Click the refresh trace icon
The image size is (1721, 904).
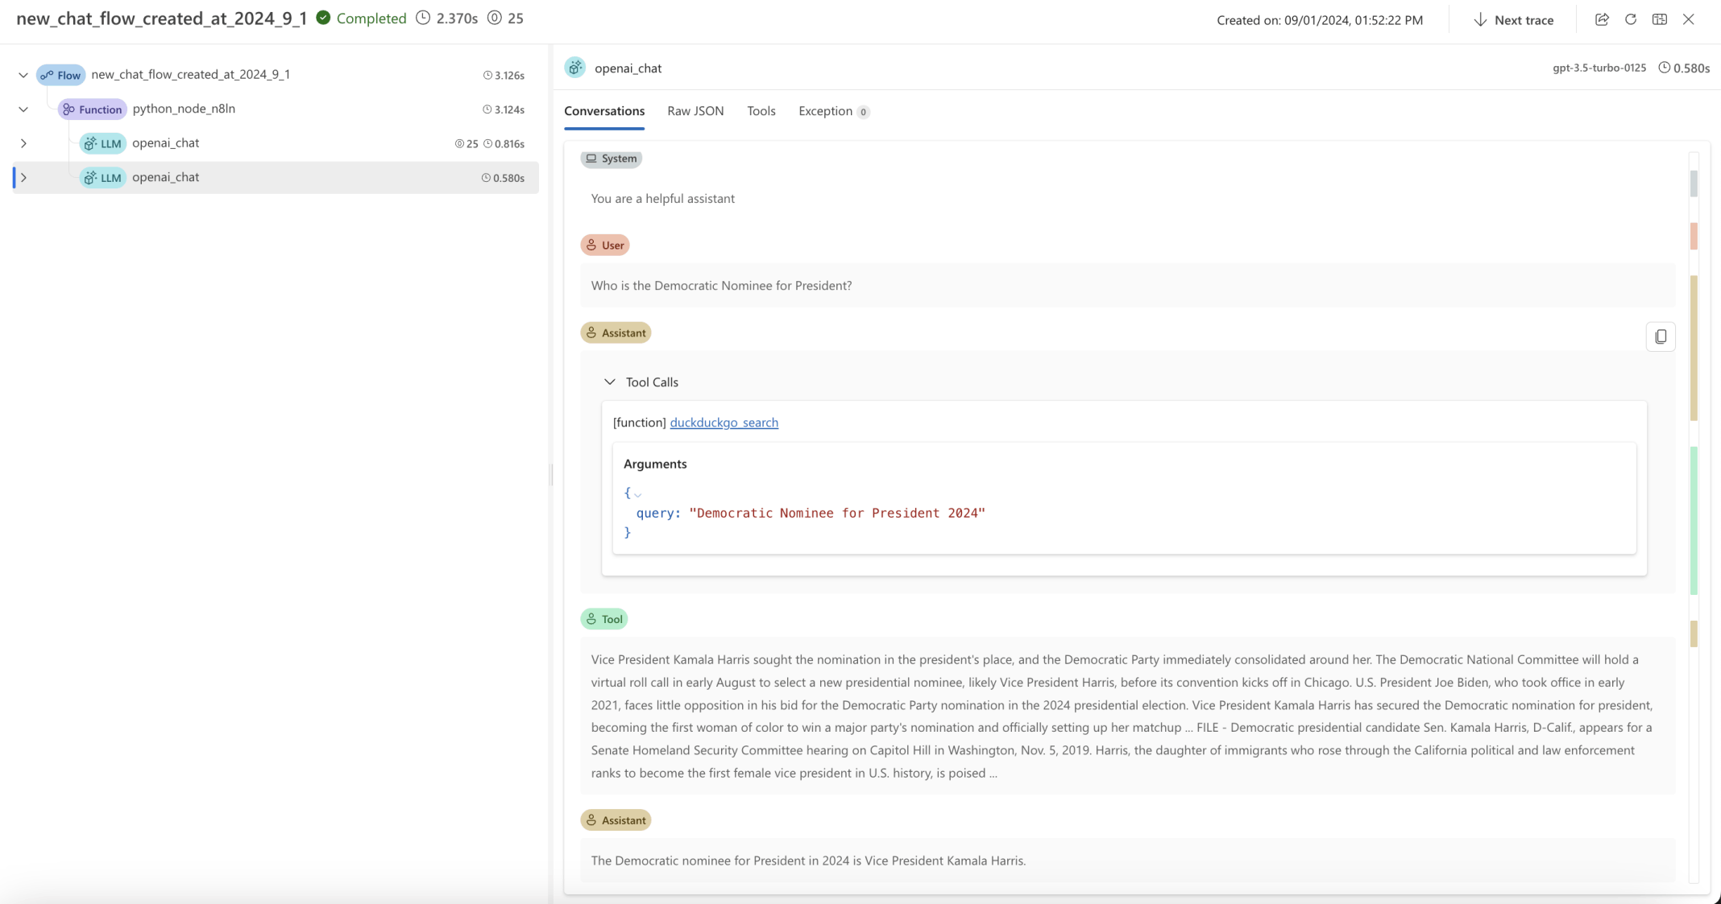pyautogui.click(x=1631, y=19)
